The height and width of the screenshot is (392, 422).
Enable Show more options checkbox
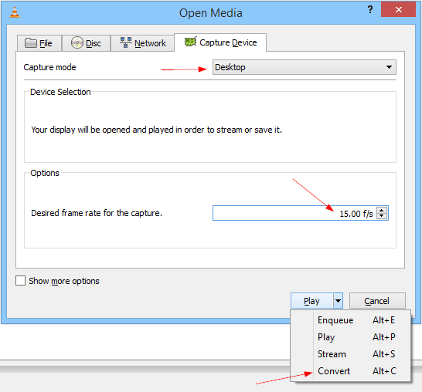tap(20, 281)
